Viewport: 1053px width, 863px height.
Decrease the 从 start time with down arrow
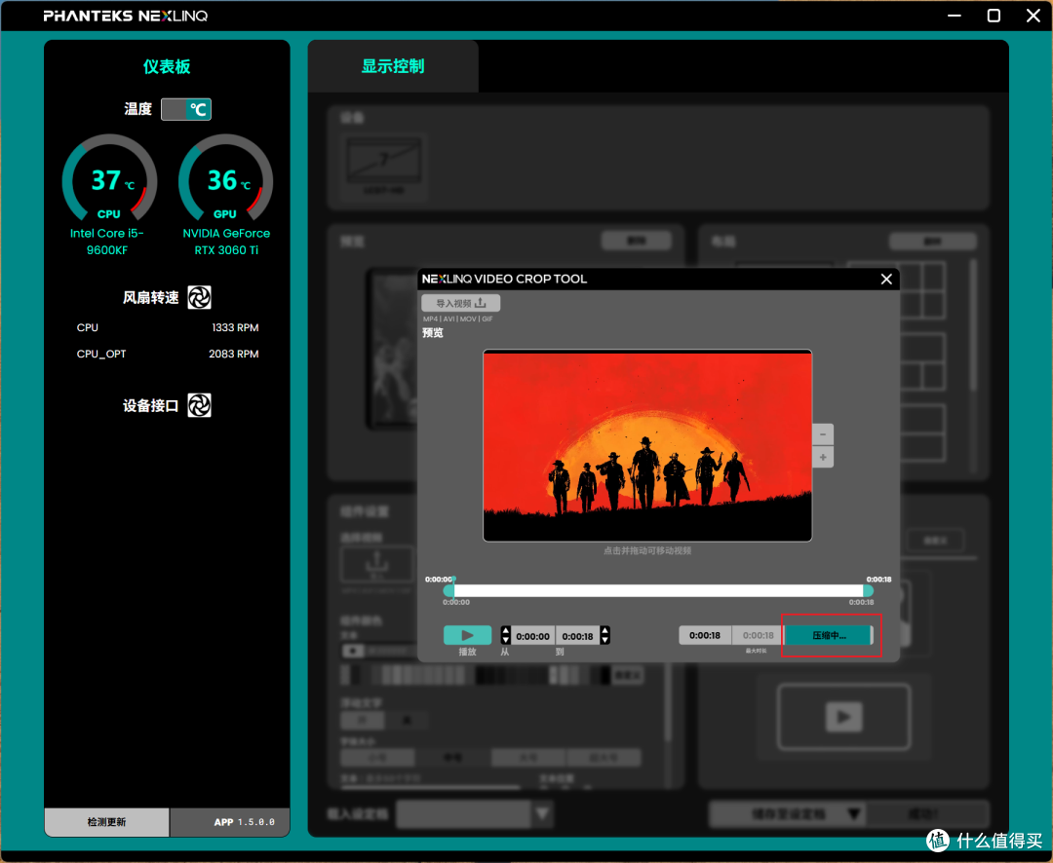[506, 640]
